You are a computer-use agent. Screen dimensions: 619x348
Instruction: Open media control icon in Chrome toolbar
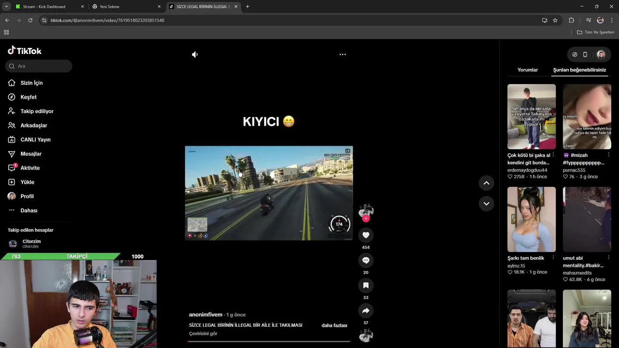tap(589, 20)
